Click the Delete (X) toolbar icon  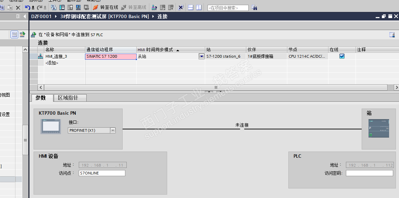pos(18,8)
